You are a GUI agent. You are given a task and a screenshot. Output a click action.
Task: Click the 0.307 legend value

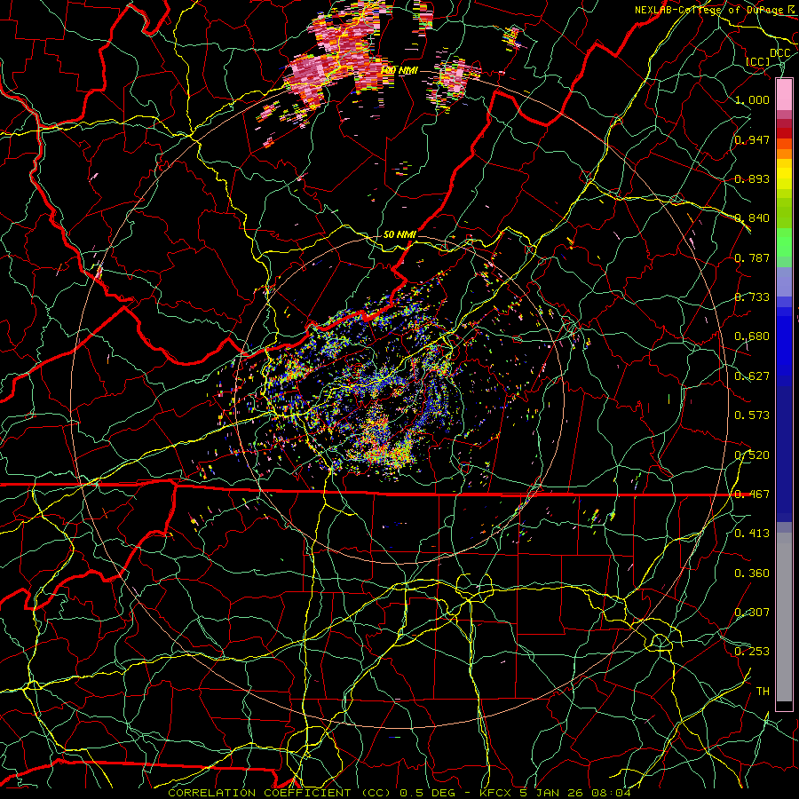[752, 613]
